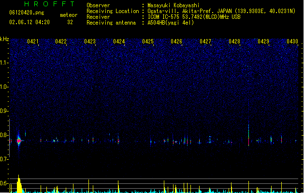The height and width of the screenshot is (193, 304).
Task: Click the kHz axis unit label
Action: (4, 39)
